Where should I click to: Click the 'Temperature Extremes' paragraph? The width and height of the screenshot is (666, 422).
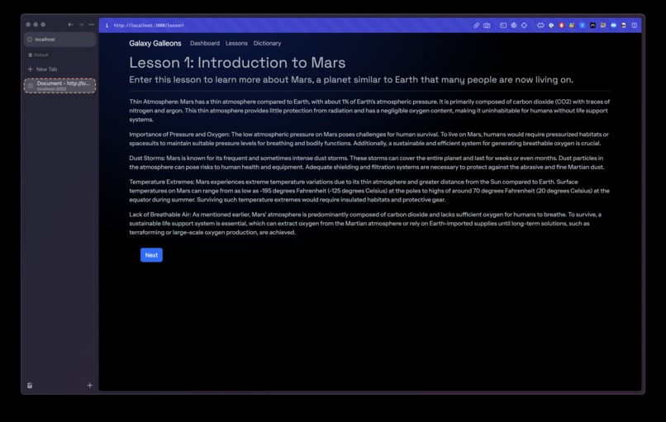369,191
